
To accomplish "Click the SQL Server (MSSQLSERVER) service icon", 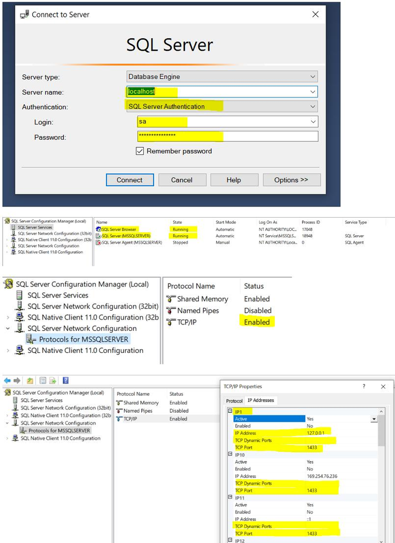I will point(98,236).
